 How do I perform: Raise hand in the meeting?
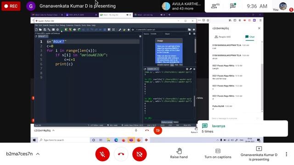pyautogui.click(x=179, y=154)
